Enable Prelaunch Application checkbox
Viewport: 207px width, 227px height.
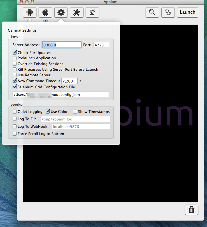point(15,58)
